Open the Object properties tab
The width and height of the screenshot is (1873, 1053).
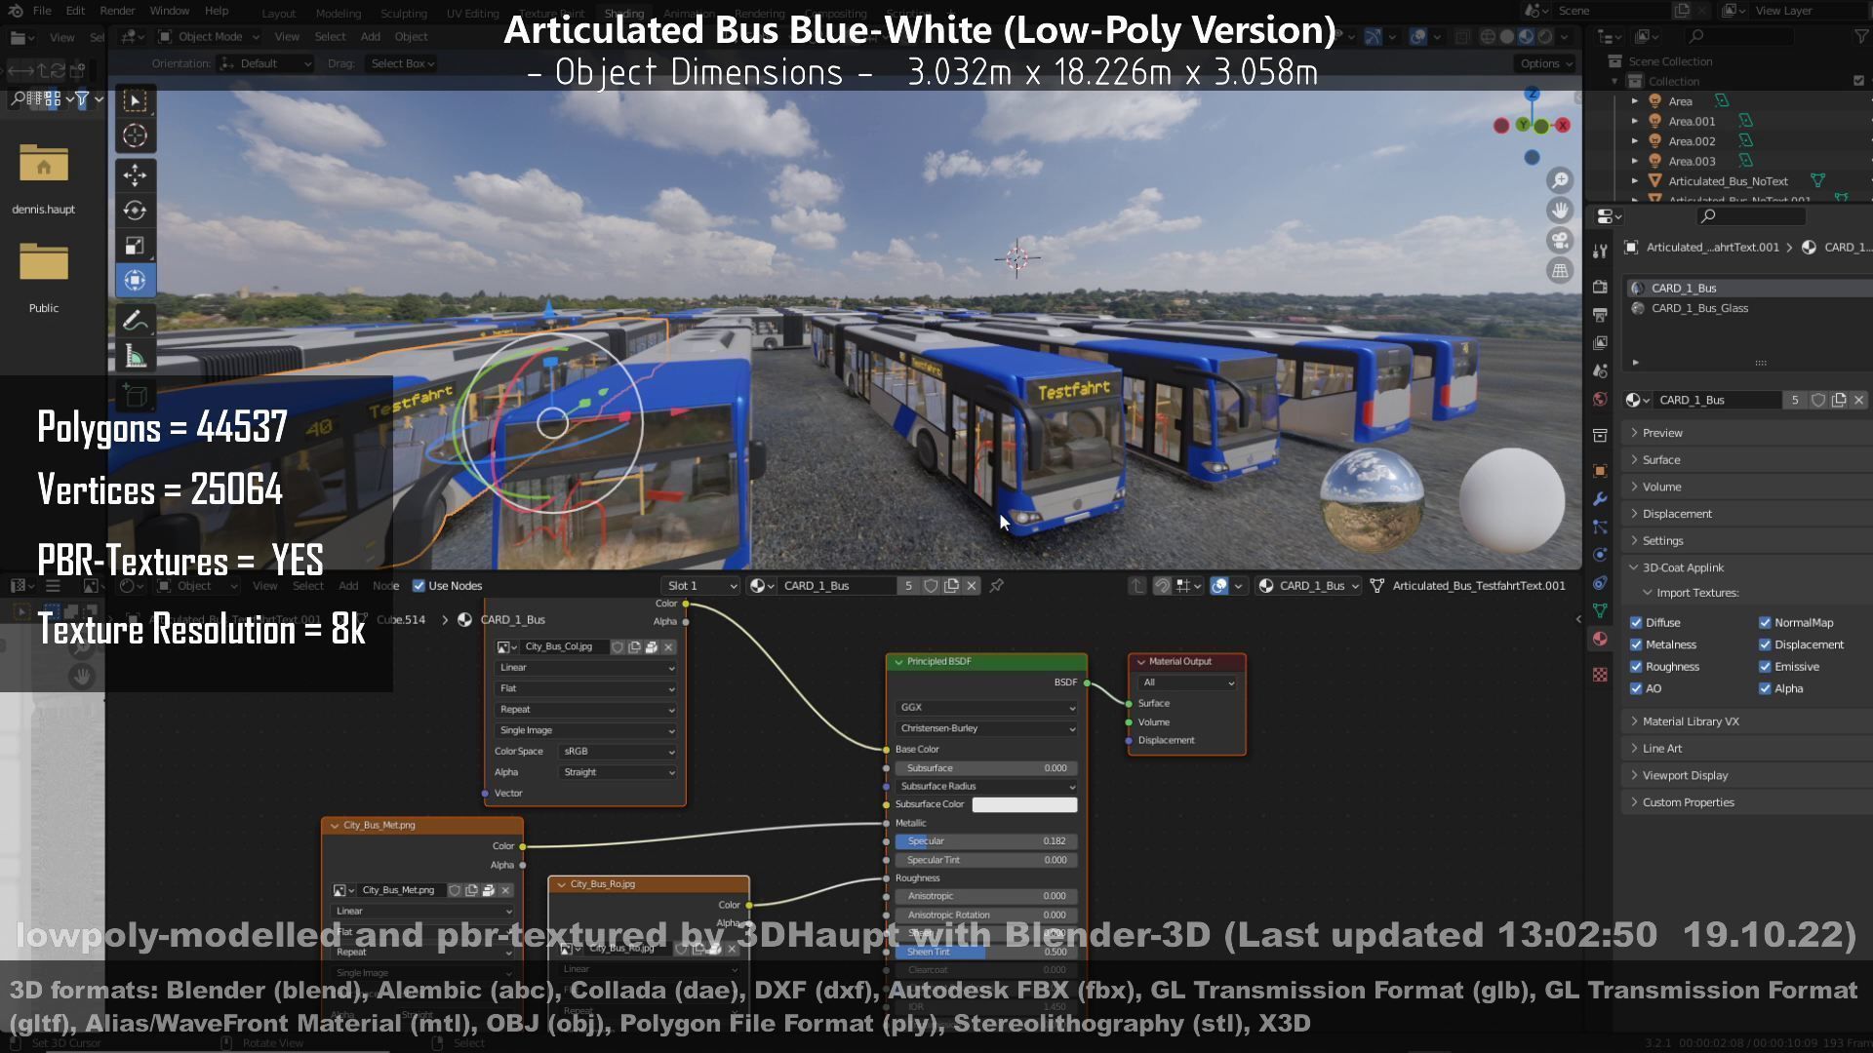point(1600,471)
